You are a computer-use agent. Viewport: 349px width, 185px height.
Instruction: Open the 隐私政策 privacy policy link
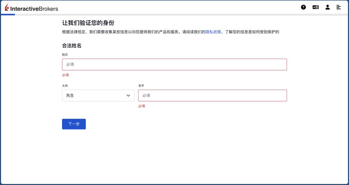[213, 32]
